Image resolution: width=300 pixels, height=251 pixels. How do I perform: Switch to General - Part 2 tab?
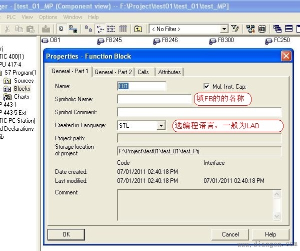pyautogui.click(x=113, y=72)
